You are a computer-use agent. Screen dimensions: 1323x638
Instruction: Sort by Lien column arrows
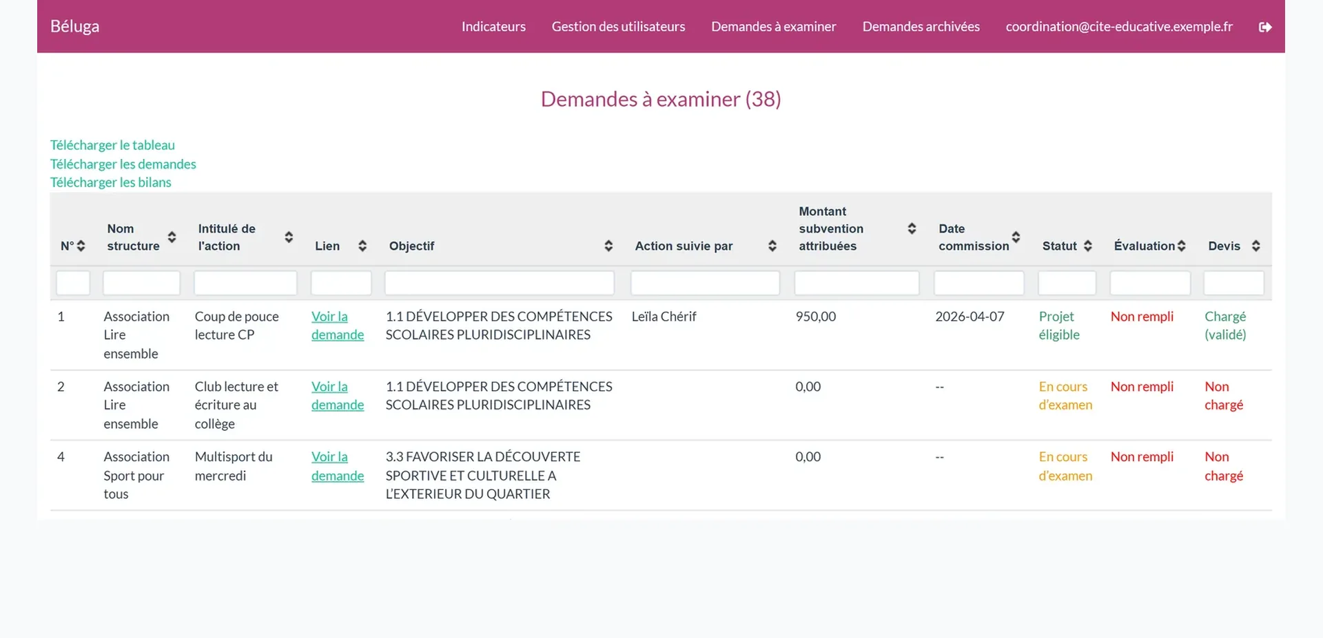[x=362, y=246]
